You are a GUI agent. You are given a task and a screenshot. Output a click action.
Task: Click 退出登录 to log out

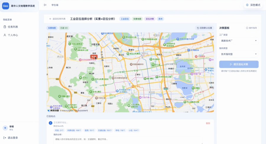(13, 138)
